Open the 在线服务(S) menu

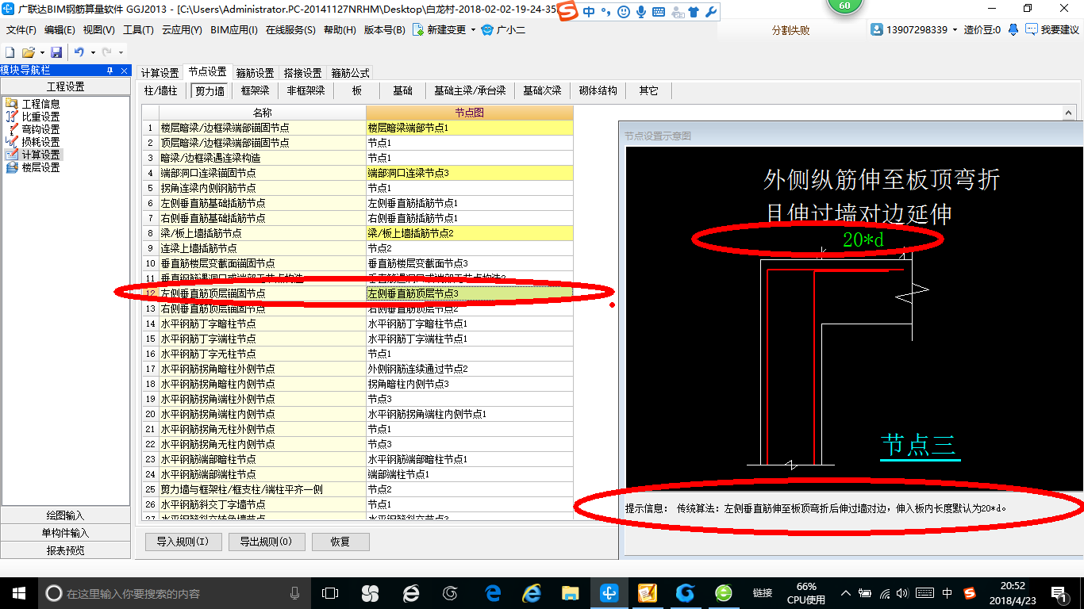[290, 30]
